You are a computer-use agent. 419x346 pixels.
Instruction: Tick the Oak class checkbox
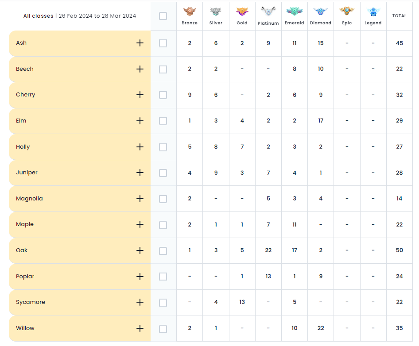pyautogui.click(x=163, y=250)
